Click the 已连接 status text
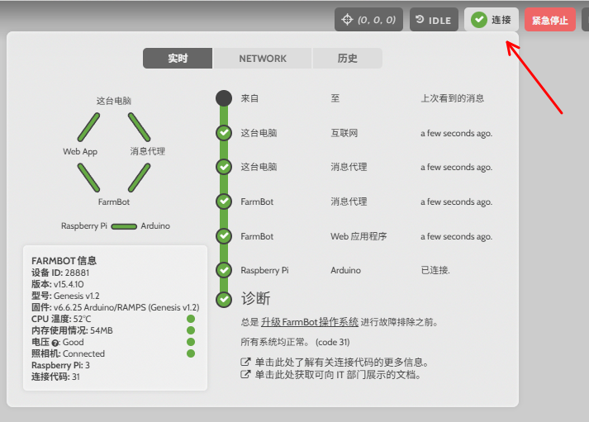Image resolution: width=589 pixels, height=422 pixels. pyautogui.click(x=435, y=270)
